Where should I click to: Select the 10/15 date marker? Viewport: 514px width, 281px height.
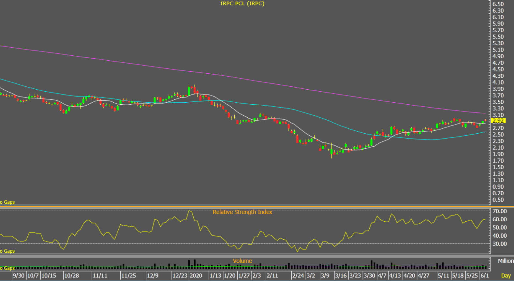(x=49, y=276)
